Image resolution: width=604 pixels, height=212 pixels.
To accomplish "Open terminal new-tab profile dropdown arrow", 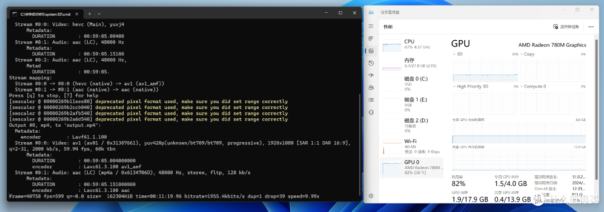I will [99, 13].
